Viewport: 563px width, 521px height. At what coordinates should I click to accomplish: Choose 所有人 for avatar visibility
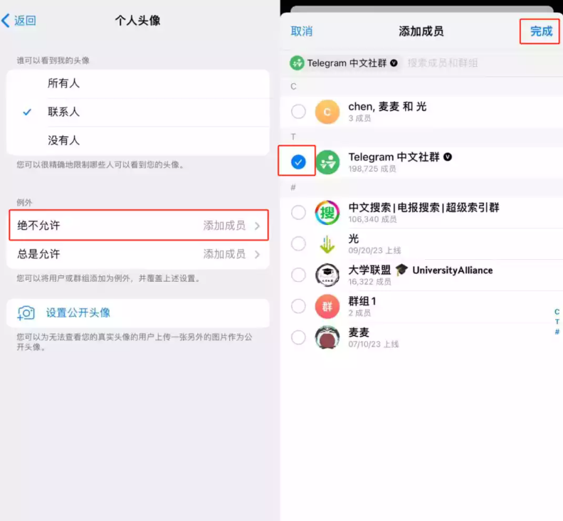click(x=138, y=84)
